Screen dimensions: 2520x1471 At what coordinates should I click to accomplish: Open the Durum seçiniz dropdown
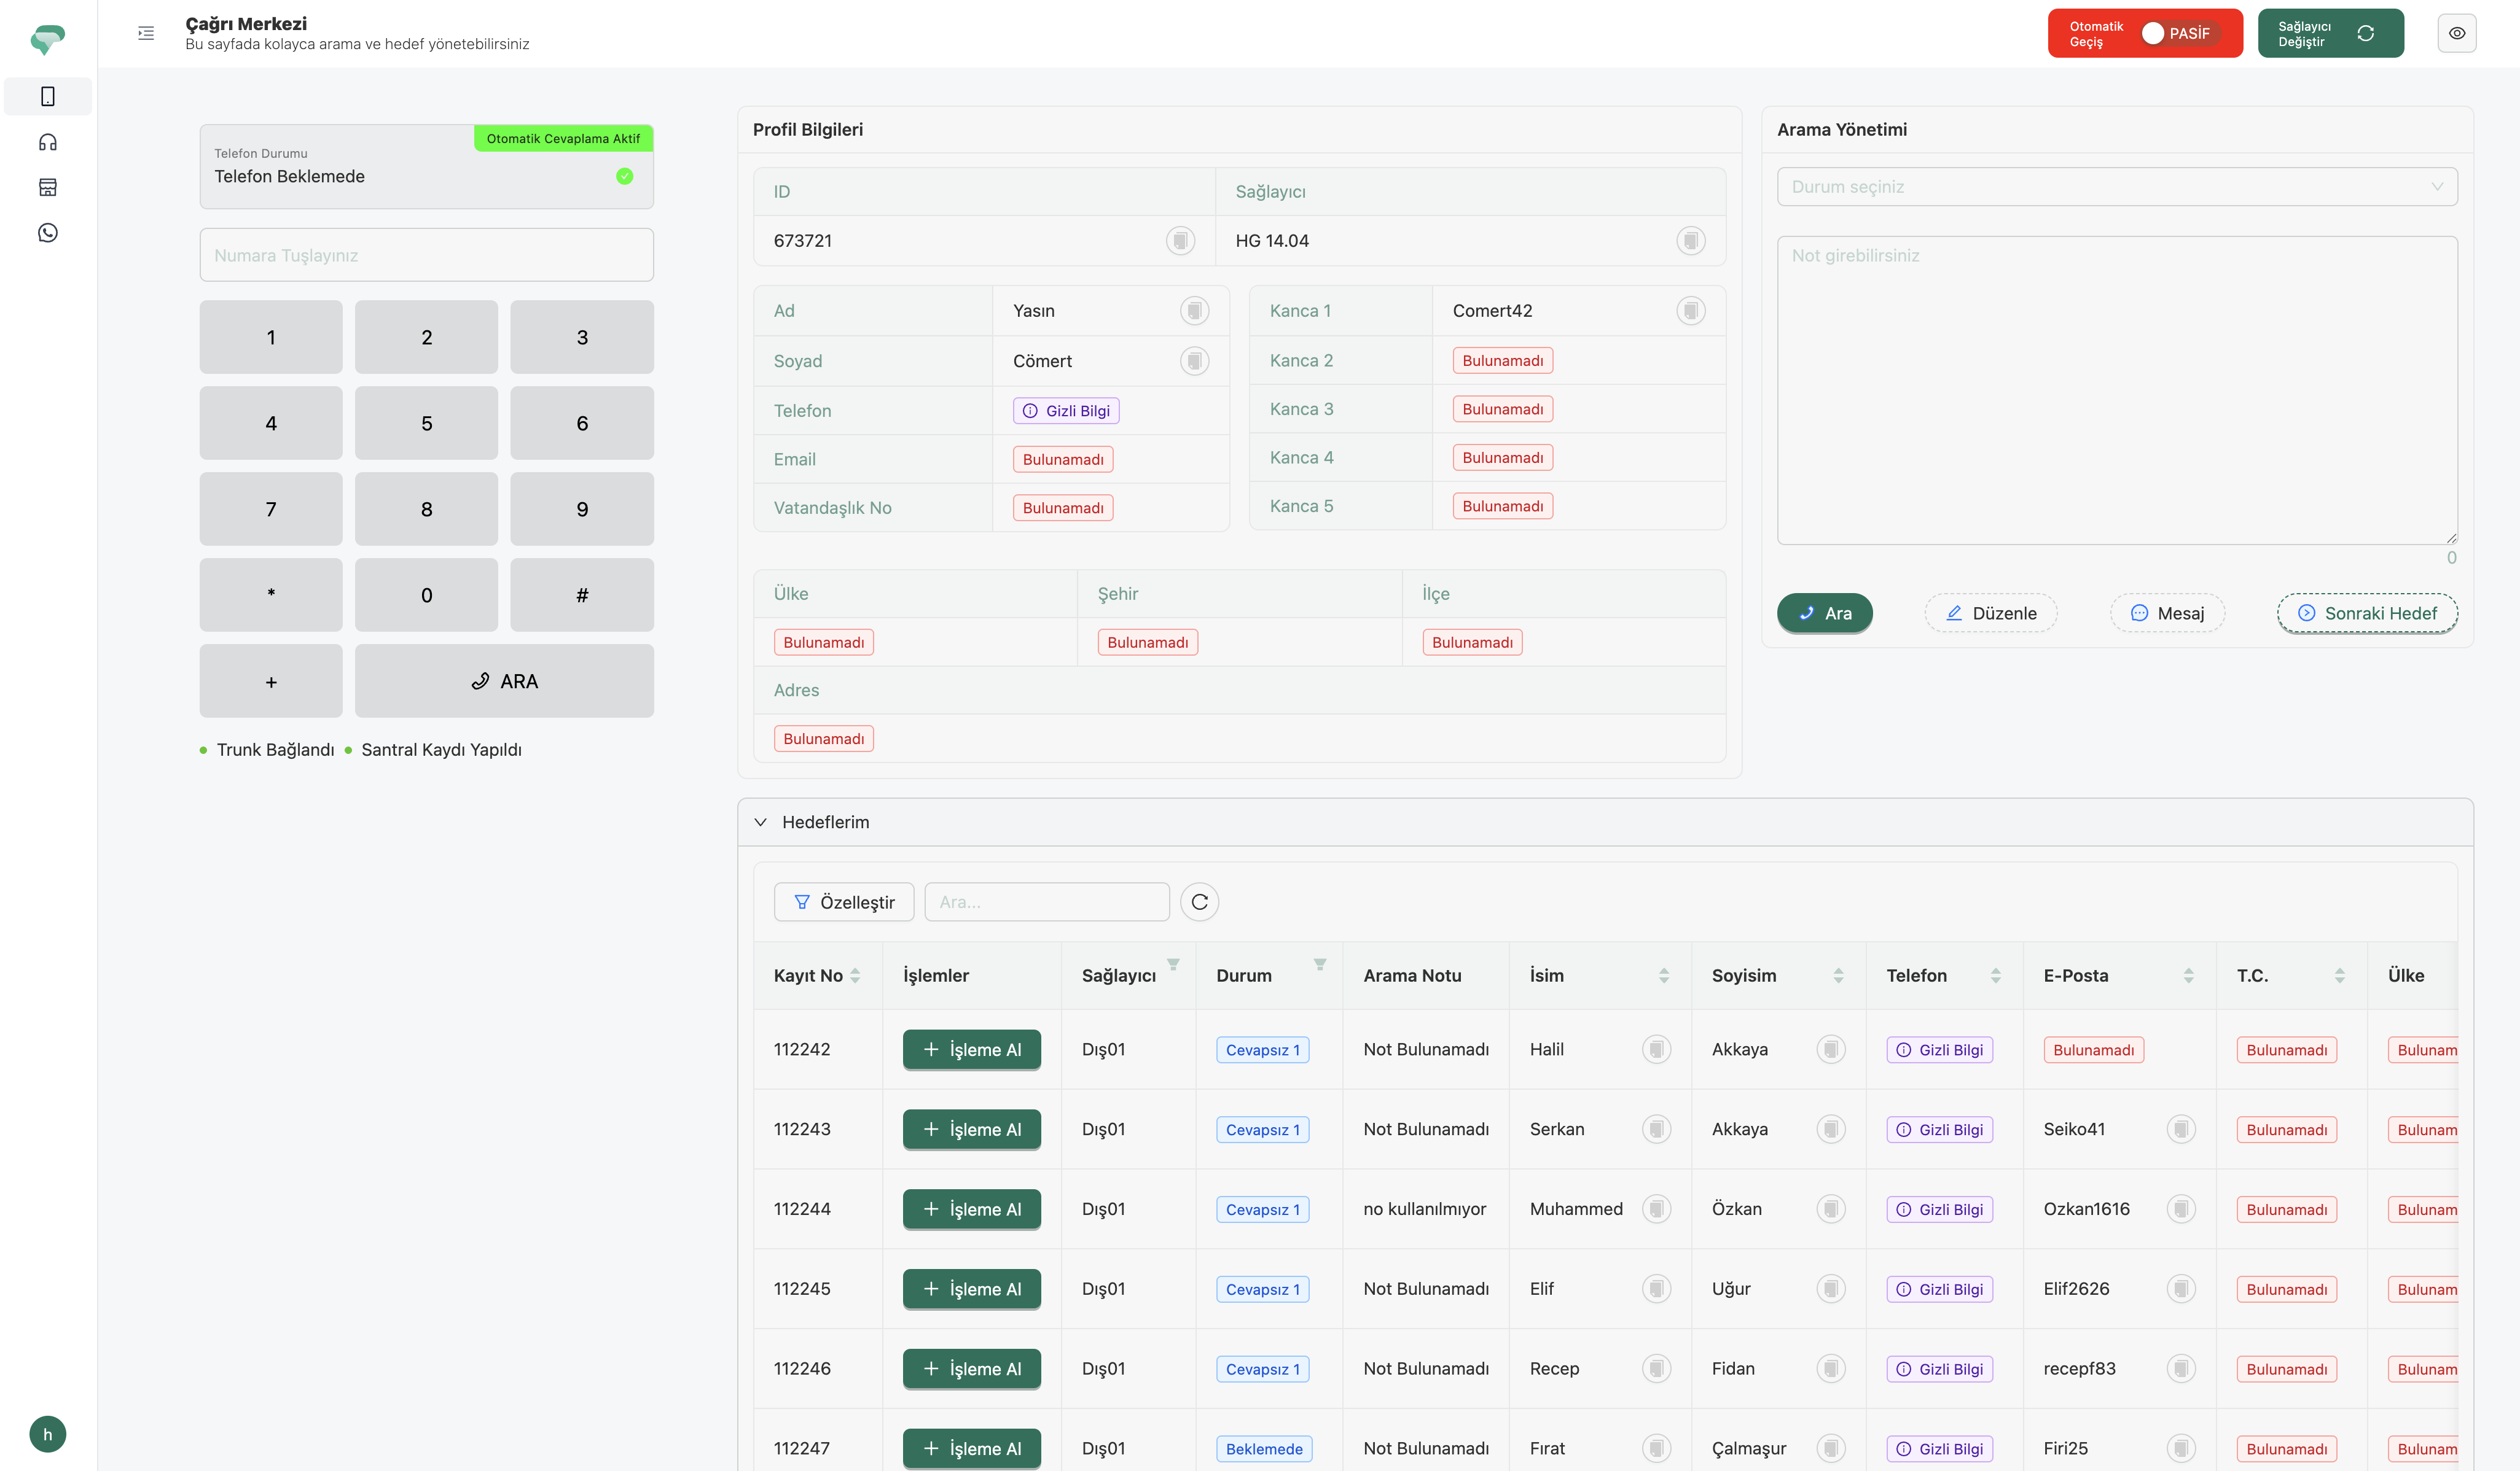tap(2116, 187)
